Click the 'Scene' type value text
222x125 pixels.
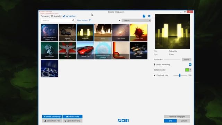(171, 55)
